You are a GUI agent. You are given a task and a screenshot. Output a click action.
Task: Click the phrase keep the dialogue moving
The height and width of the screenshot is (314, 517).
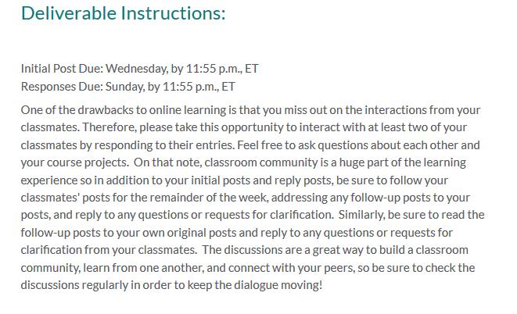coord(254,285)
